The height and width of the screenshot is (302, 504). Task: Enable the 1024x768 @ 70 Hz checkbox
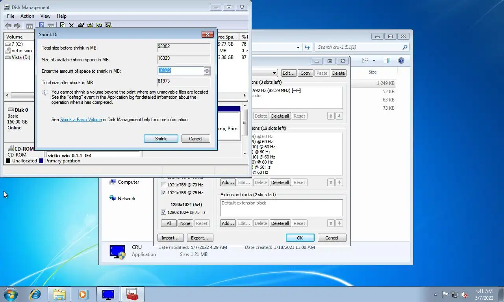[x=164, y=185]
